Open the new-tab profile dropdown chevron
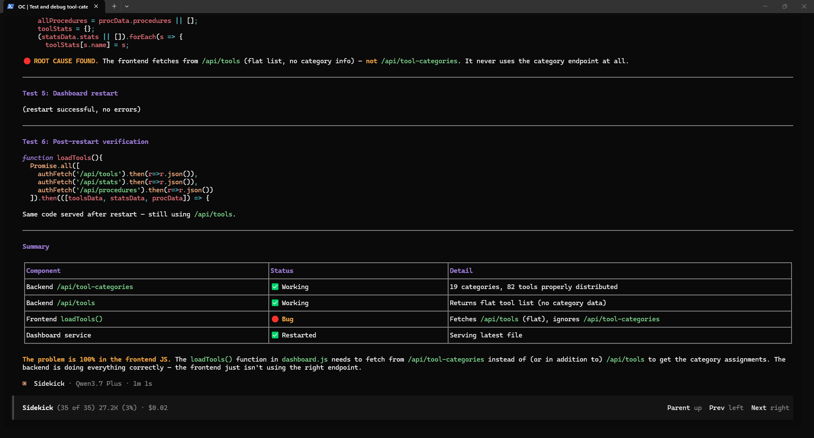Screen dimensions: 814x438 (127, 6)
